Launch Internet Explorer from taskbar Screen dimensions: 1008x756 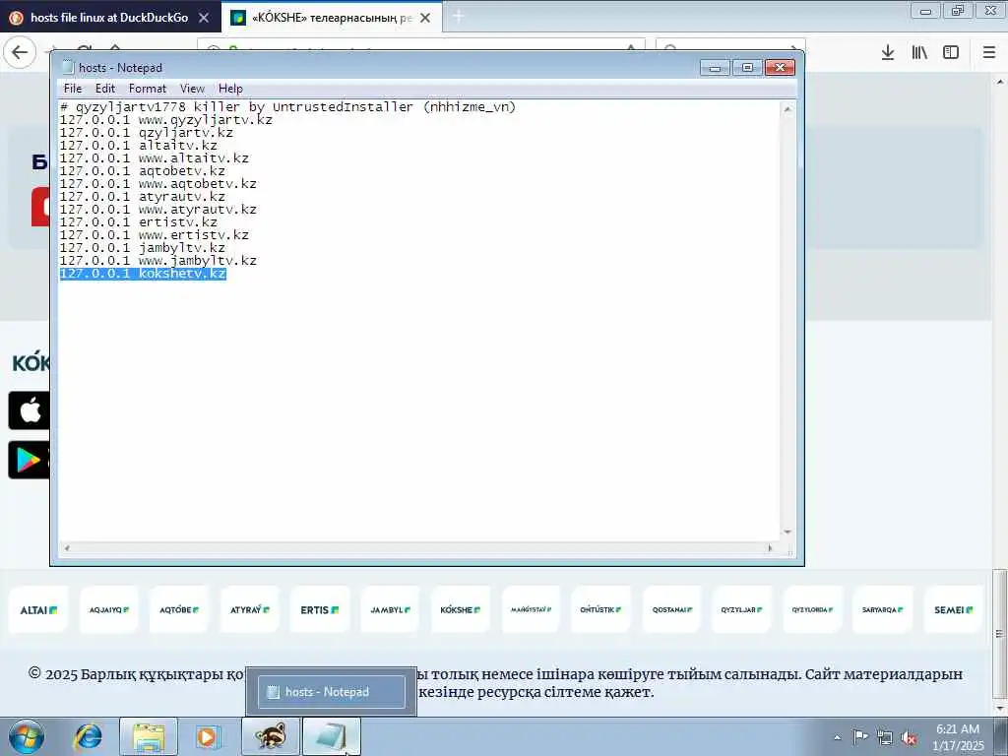point(88,736)
